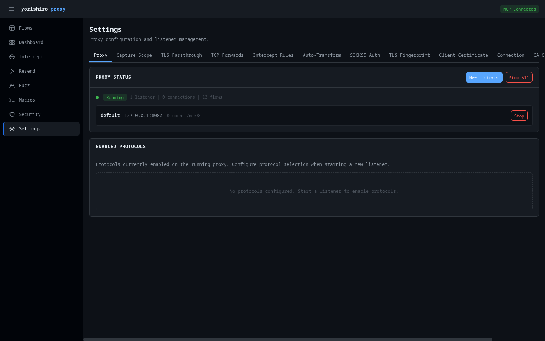Create a New Listener
545x341 pixels.
click(484, 78)
